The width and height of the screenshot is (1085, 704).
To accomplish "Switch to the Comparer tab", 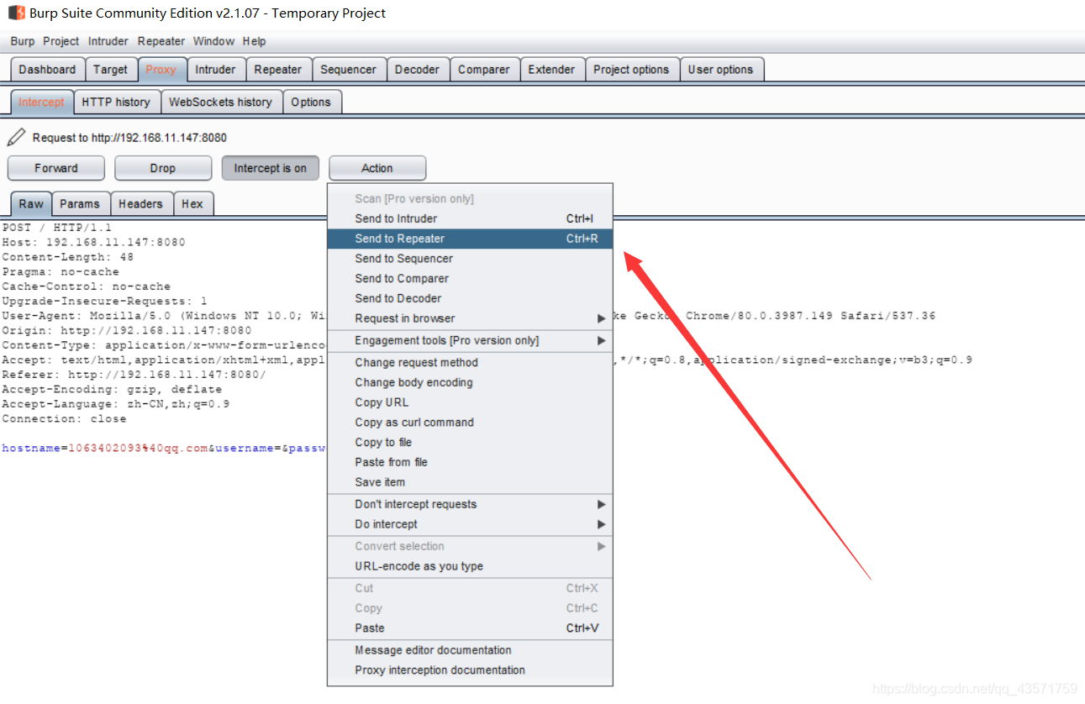I will 484,70.
